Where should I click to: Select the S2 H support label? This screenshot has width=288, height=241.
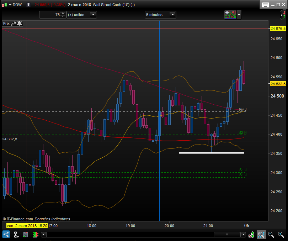click(x=242, y=132)
